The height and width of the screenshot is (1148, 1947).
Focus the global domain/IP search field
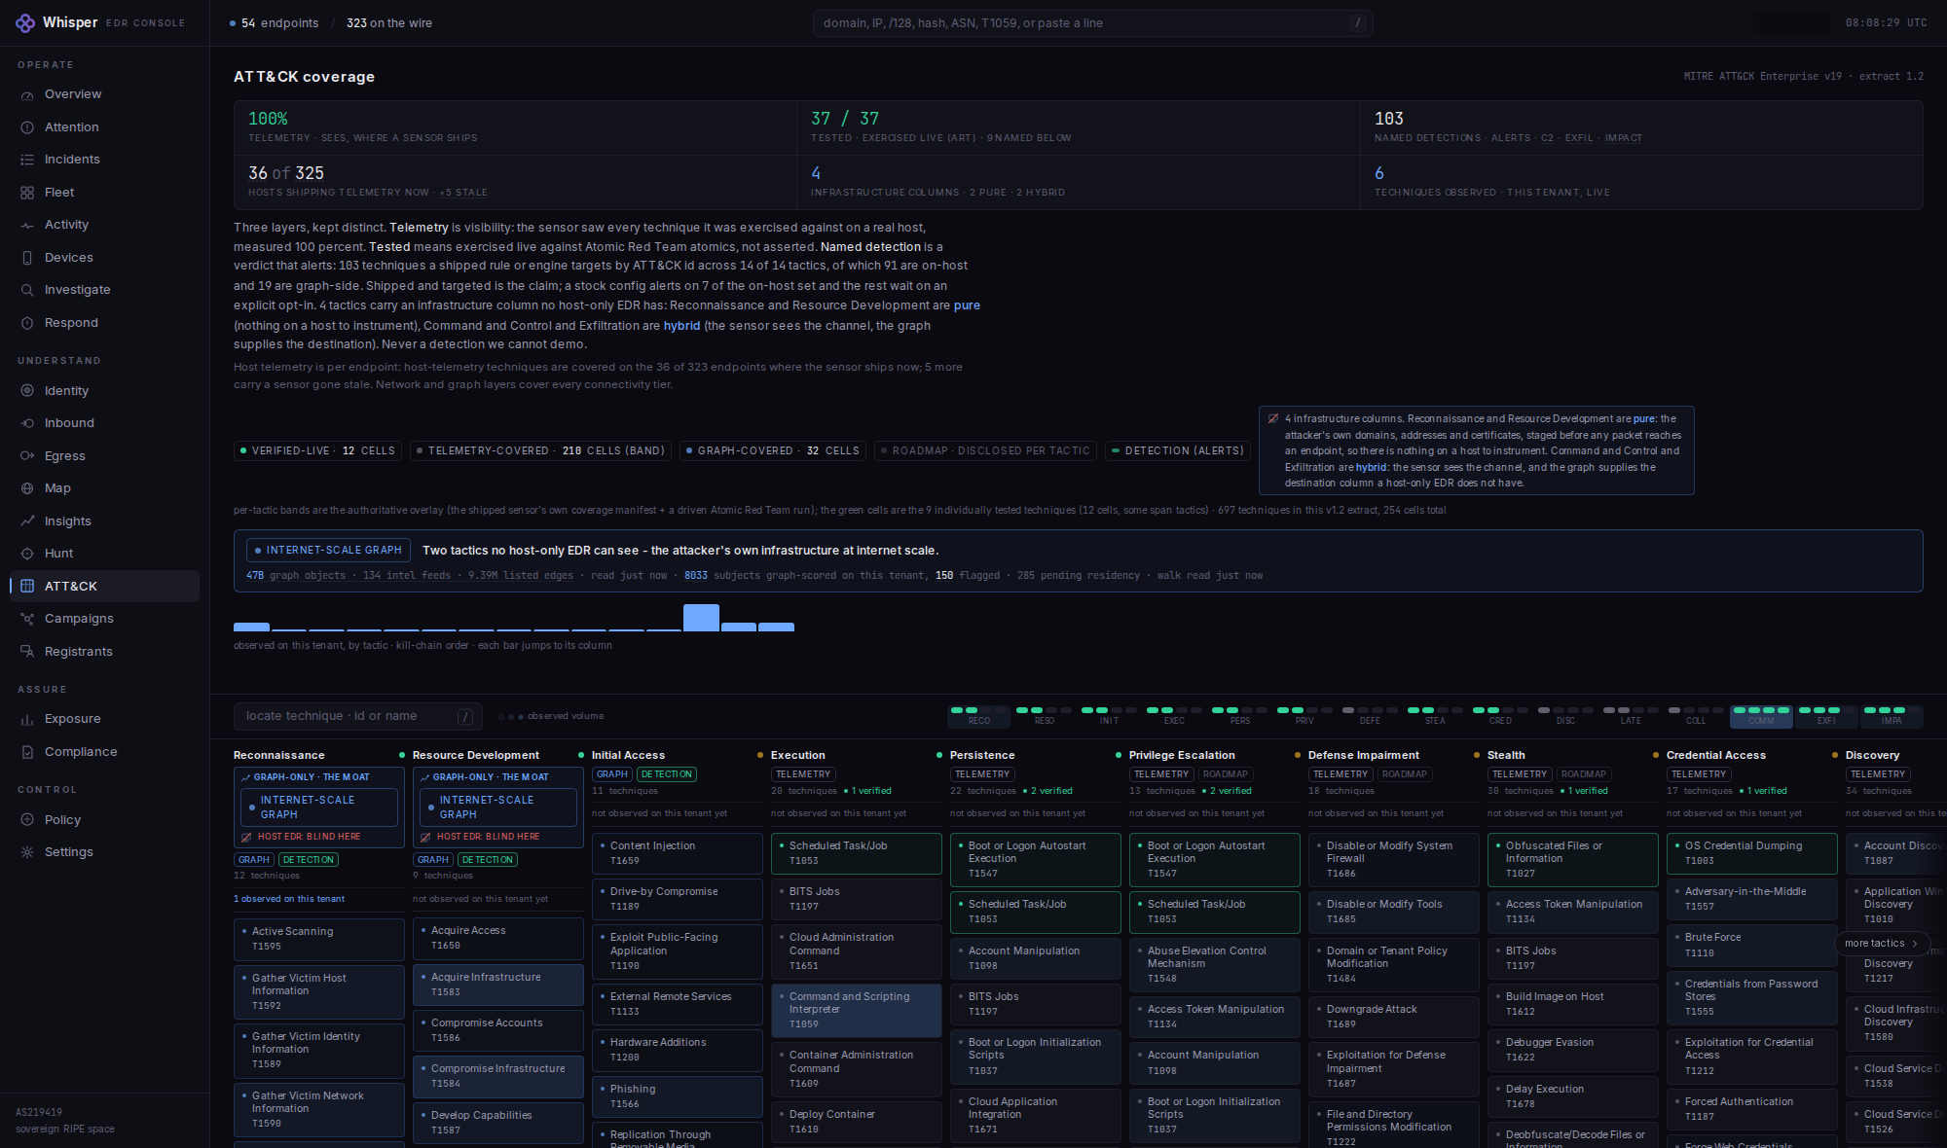click(1093, 23)
